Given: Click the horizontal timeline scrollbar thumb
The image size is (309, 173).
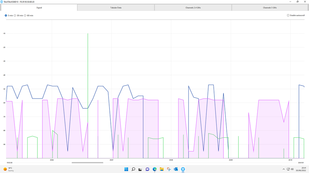Looking at the screenshot, I should (x=87, y=163).
